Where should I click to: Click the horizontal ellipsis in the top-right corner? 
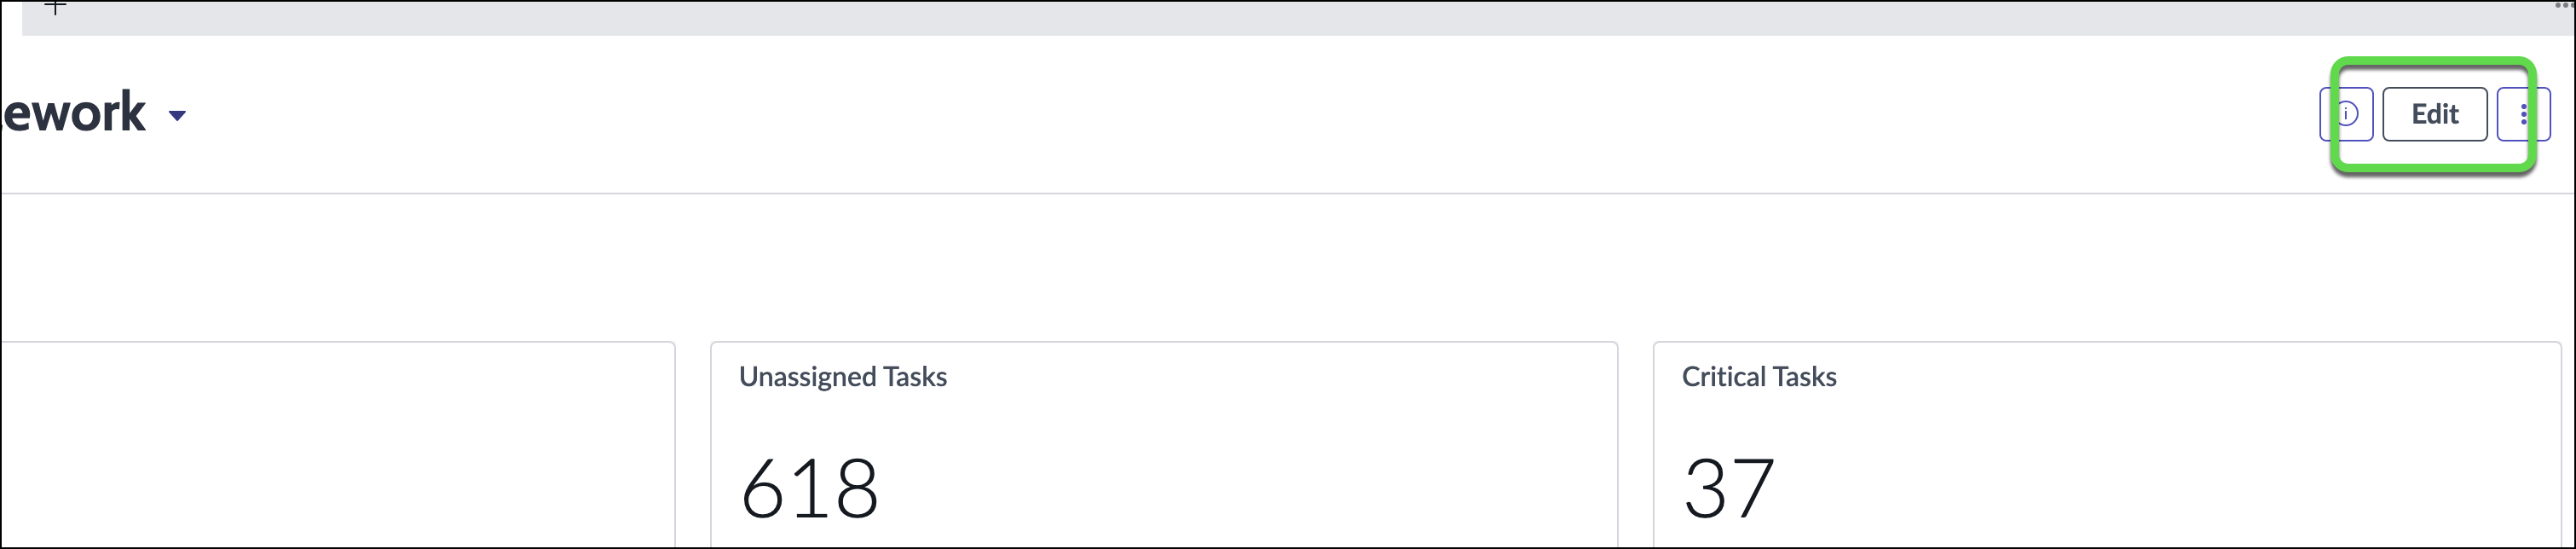(2565, 5)
